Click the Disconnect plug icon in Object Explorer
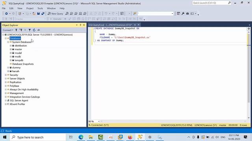 21,30
